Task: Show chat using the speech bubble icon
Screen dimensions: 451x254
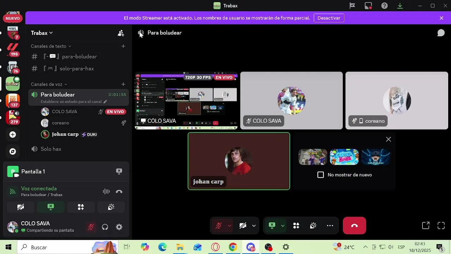Action: [441, 33]
